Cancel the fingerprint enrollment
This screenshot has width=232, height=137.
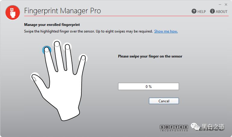(164, 101)
